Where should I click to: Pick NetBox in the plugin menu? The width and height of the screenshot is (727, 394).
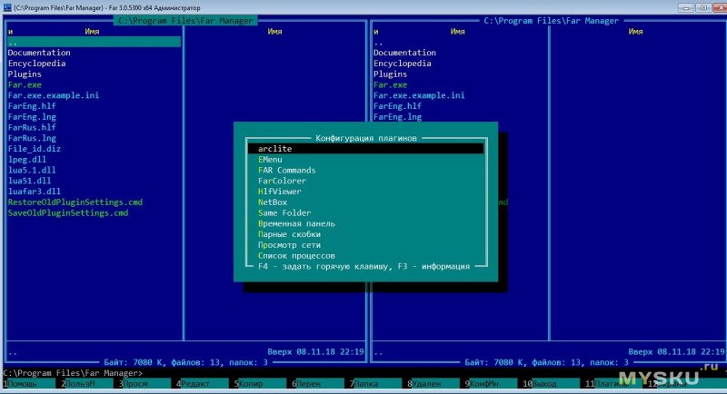click(x=273, y=202)
